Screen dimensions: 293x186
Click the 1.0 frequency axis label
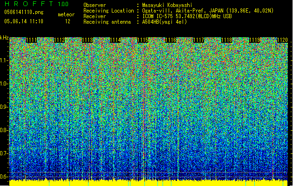pyautogui.click(x=4, y=84)
